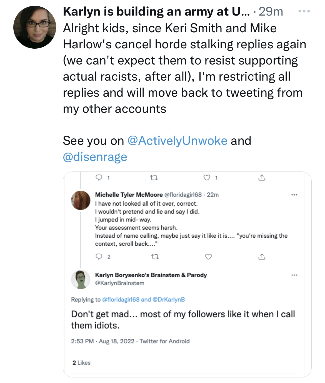Retweet Michelle Tyler McMoore's tweet
325x383 pixels.
(155, 257)
